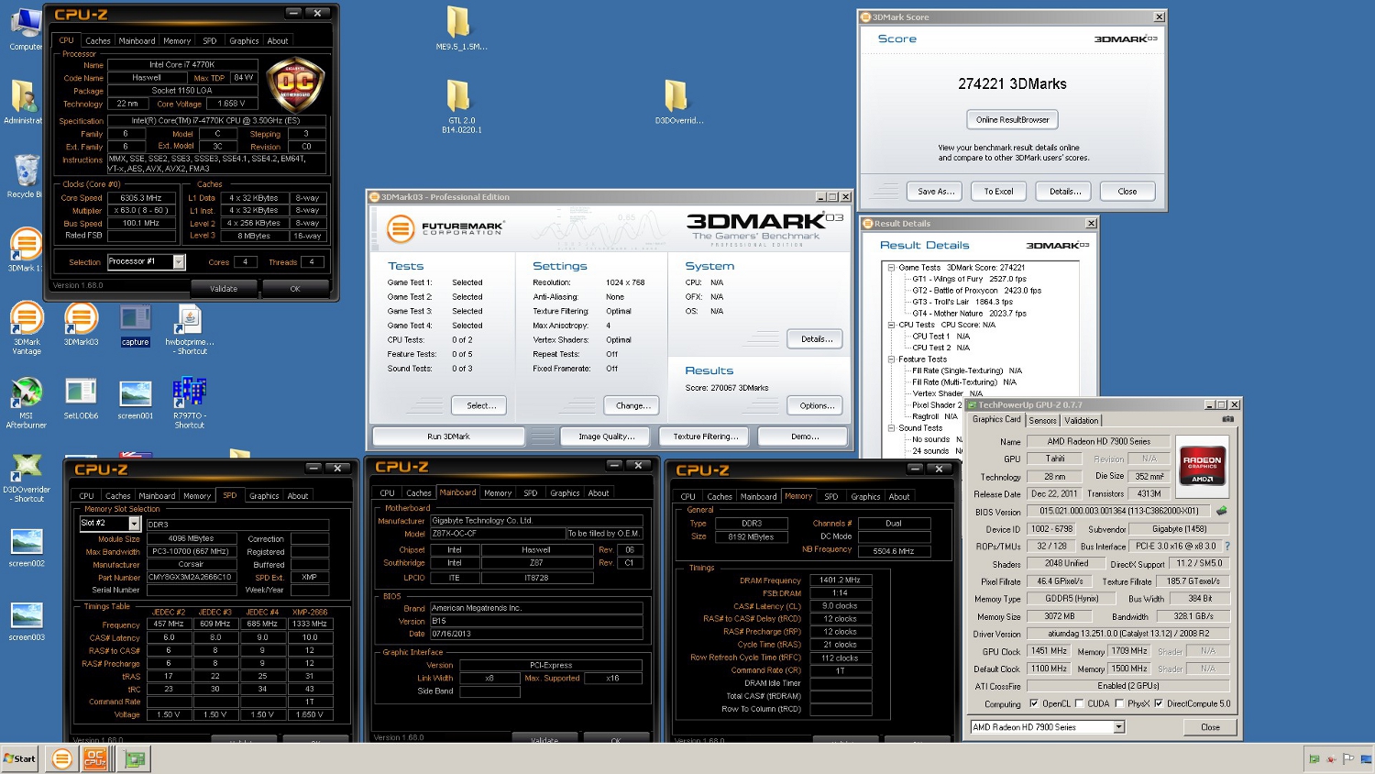Open the R797TO shortcut icon
The height and width of the screenshot is (774, 1375).
(189, 403)
